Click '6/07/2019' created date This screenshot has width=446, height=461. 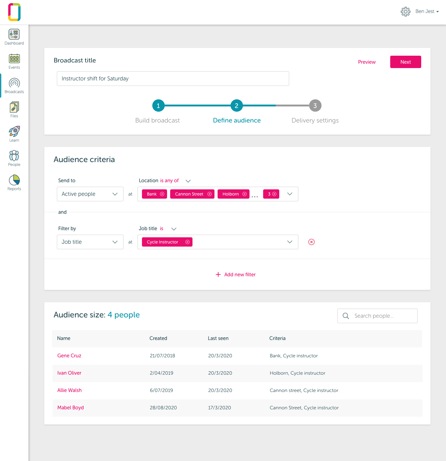161,390
